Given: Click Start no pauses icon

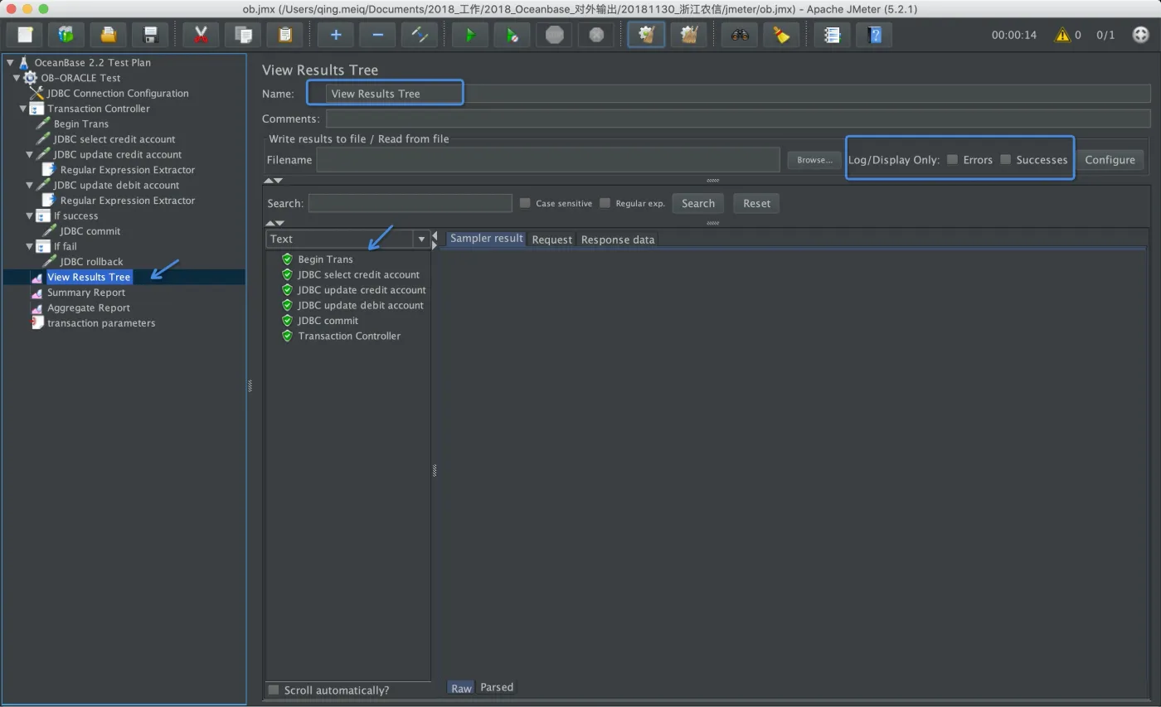Looking at the screenshot, I should tap(512, 35).
